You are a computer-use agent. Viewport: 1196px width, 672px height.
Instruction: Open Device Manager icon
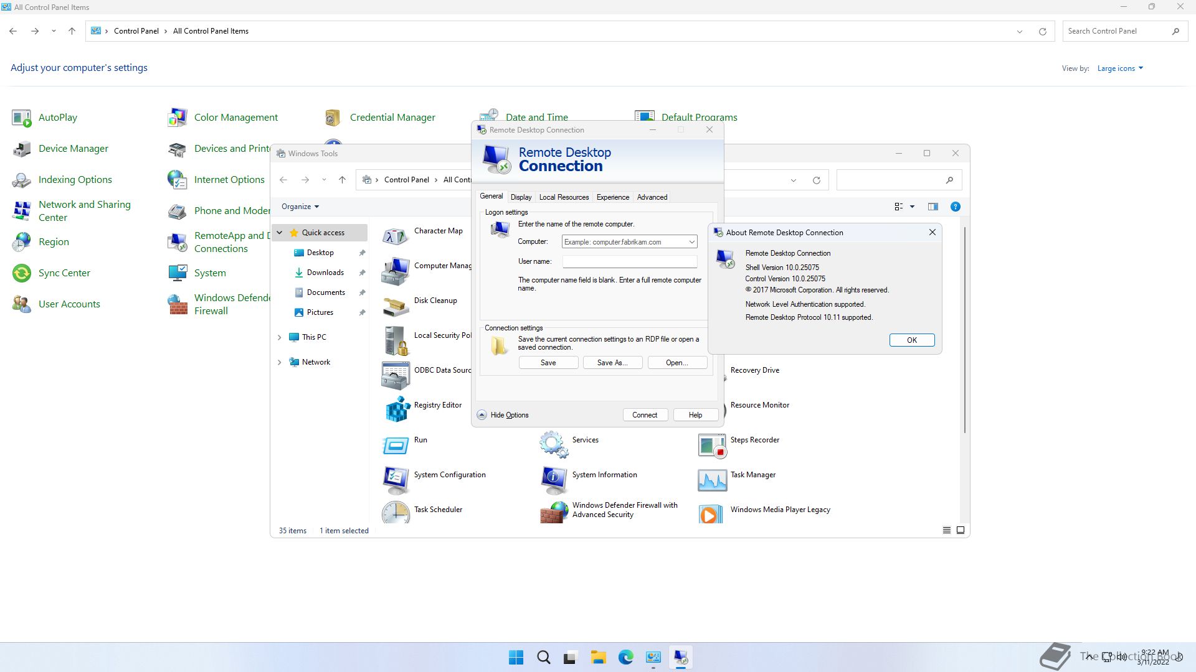[x=22, y=149]
